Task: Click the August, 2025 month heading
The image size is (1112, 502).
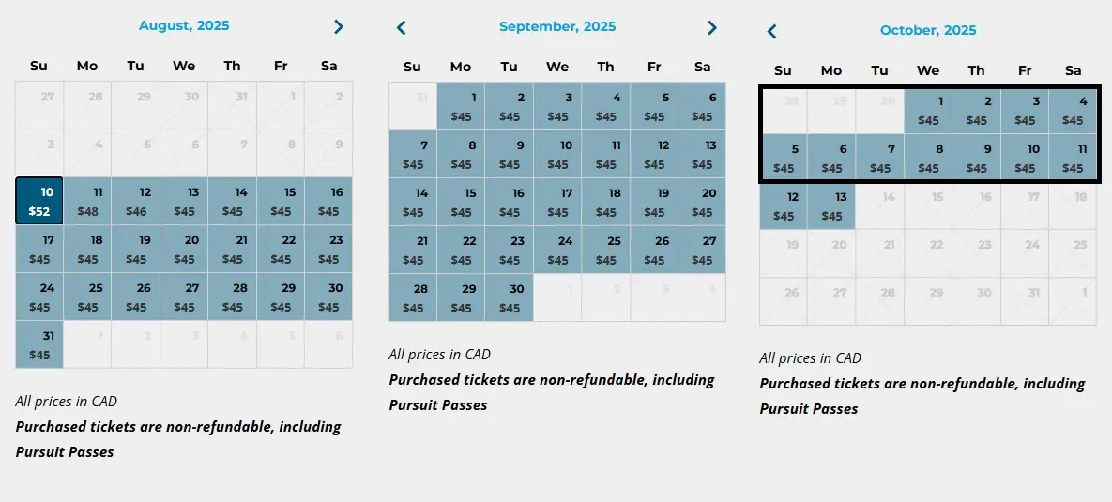Action: 184,25
